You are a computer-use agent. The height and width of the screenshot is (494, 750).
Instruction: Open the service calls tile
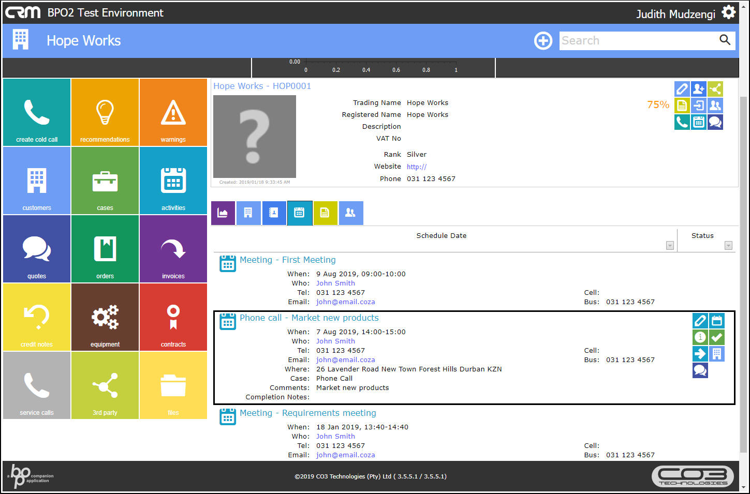(x=37, y=385)
